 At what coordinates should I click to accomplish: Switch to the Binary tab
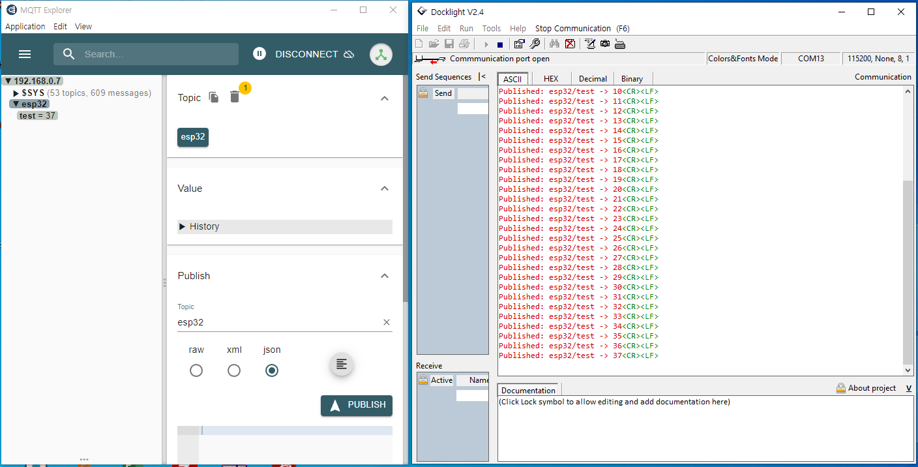click(x=632, y=78)
